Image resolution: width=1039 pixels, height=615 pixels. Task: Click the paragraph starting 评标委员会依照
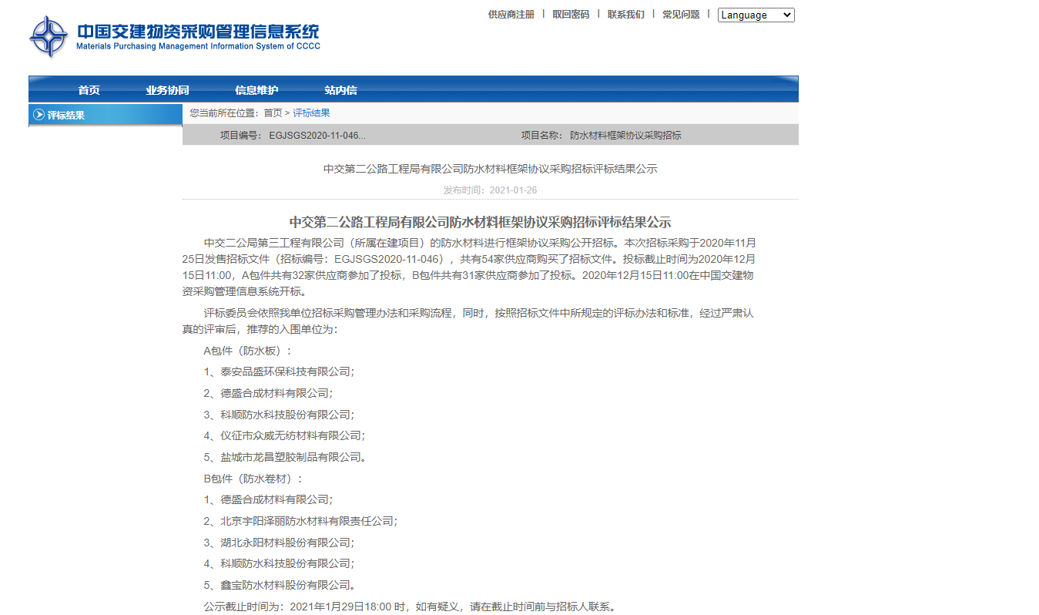[x=468, y=321]
